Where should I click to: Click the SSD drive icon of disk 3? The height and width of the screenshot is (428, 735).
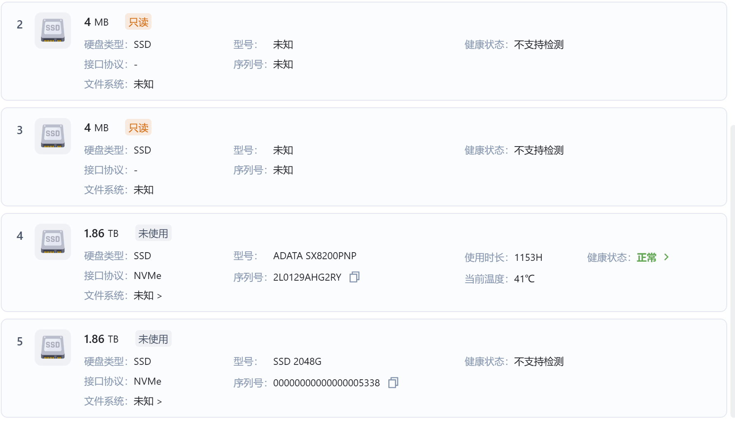[x=53, y=136]
